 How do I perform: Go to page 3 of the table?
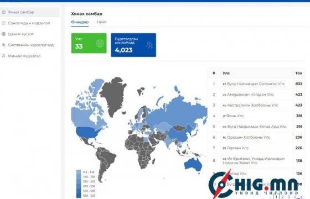coord(288,197)
